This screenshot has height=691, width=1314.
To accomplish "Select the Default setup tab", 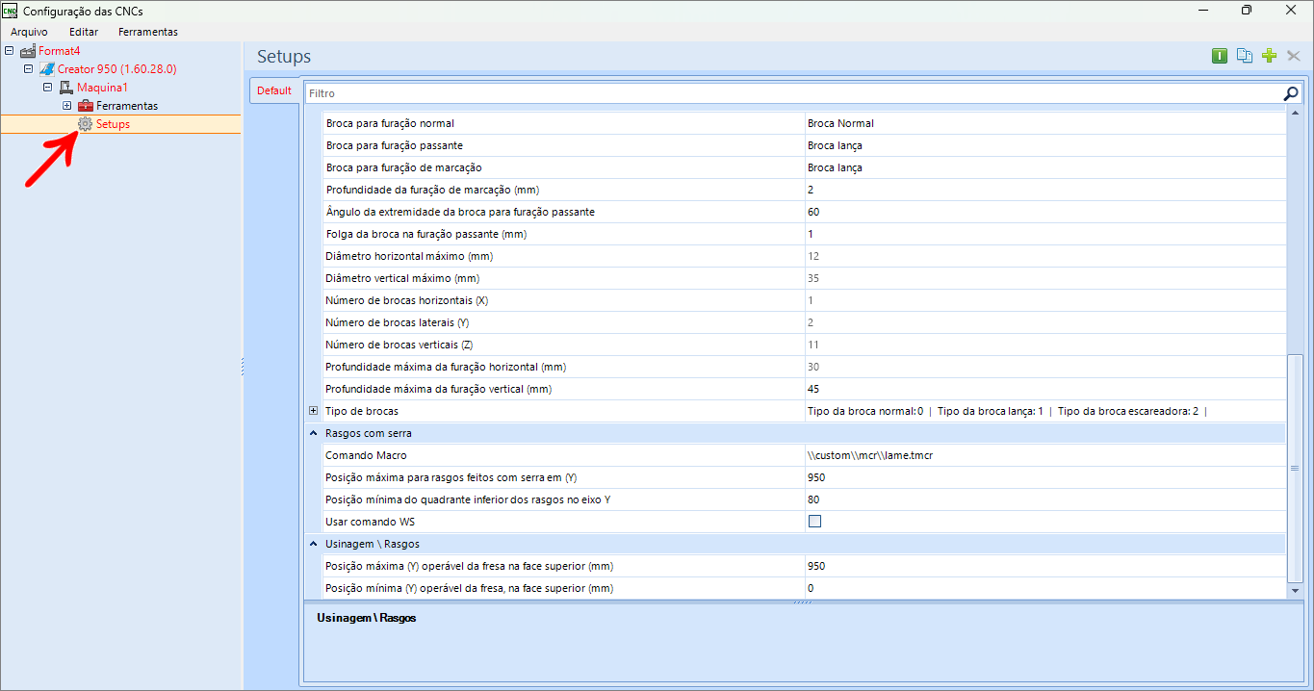I will 273,90.
